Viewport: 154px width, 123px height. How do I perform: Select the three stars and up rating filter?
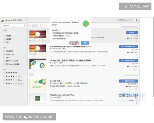pyautogui.click(x=4, y=80)
